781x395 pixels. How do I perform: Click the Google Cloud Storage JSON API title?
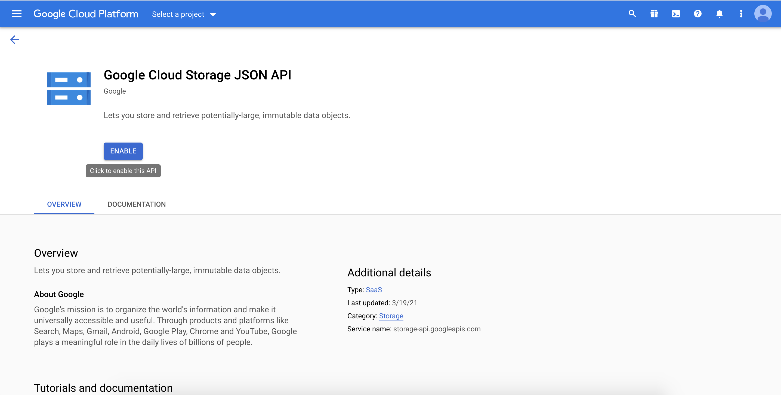coord(197,75)
